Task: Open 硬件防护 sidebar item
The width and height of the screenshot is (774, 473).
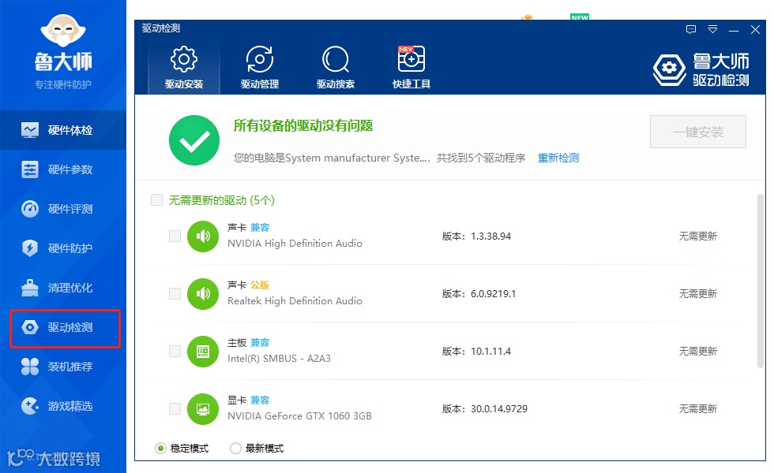Action: click(62, 248)
